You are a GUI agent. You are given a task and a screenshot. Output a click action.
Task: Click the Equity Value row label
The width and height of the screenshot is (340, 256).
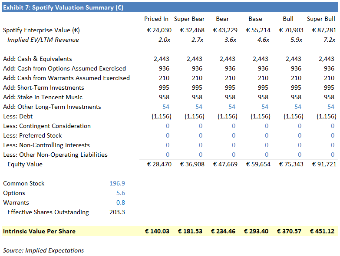pyautogui.click(x=25, y=164)
